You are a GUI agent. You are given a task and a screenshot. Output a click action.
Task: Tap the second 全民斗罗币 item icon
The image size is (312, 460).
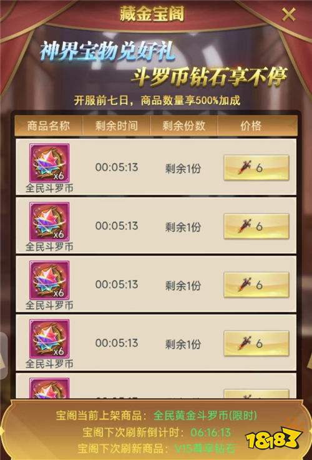[49, 221]
